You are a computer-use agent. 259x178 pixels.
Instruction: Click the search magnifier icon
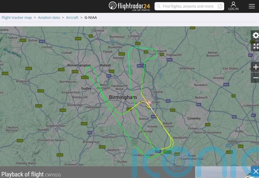[x=158, y=6]
